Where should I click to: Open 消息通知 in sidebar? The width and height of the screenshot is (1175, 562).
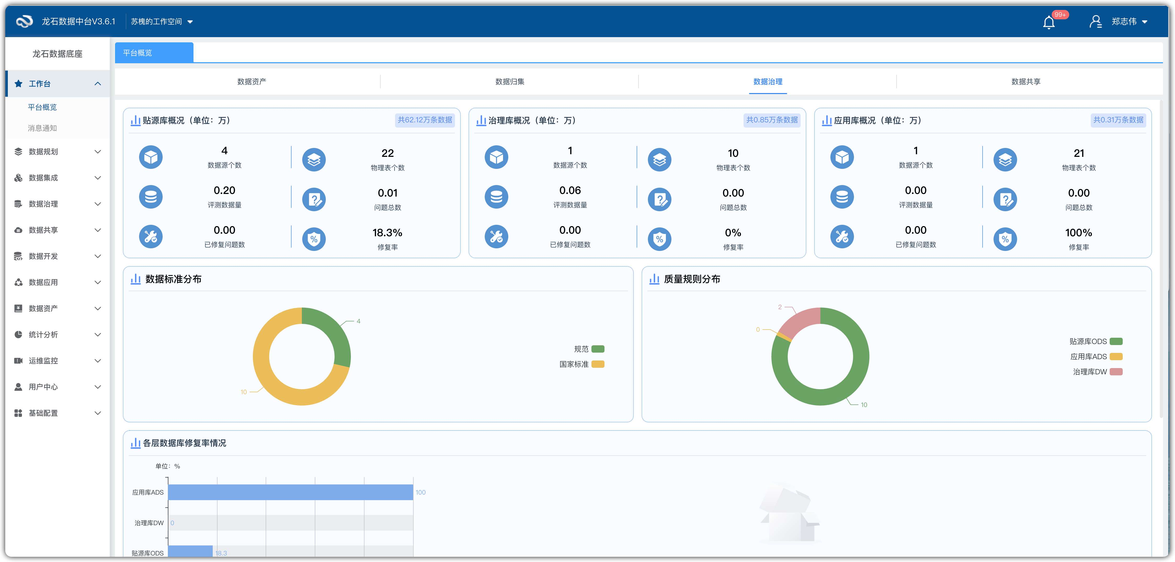42,128
